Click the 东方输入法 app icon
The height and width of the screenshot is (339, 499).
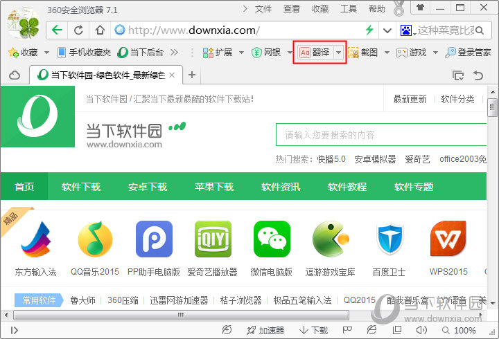point(35,239)
